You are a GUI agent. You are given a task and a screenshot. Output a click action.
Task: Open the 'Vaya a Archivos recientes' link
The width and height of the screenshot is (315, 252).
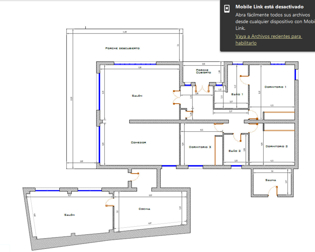coord(269,39)
